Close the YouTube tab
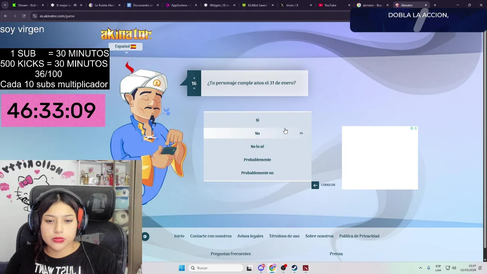The height and width of the screenshot is (274, 487). (349, 5)
